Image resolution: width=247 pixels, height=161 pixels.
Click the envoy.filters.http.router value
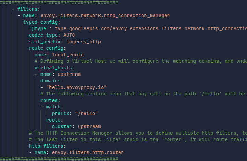[88, 152]
